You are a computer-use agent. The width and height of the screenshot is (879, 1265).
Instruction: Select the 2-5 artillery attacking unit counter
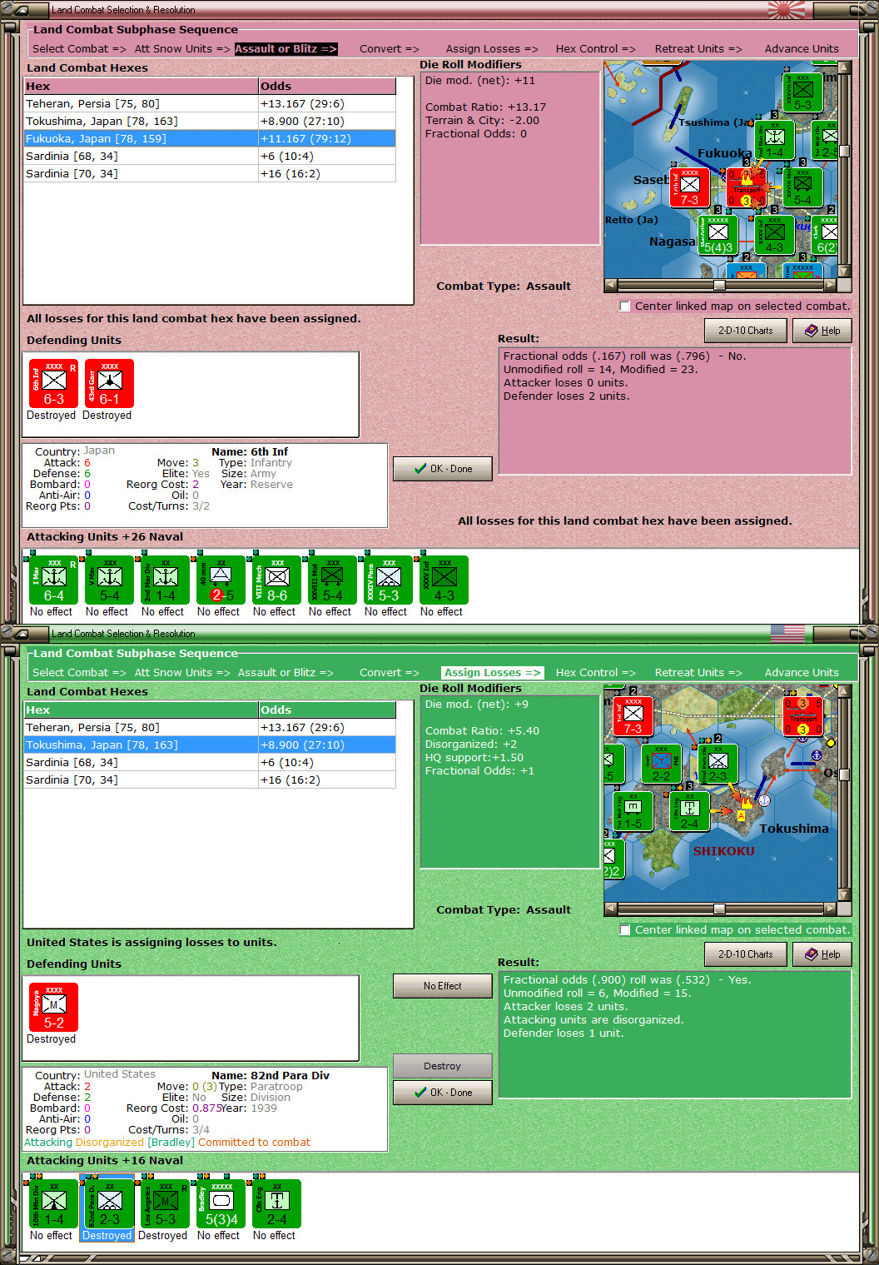pyautogui.click(x=221, y=580)
